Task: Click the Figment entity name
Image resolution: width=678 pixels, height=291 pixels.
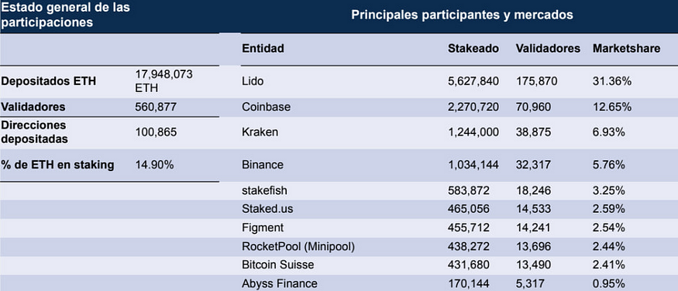Action: click(263, 228)
